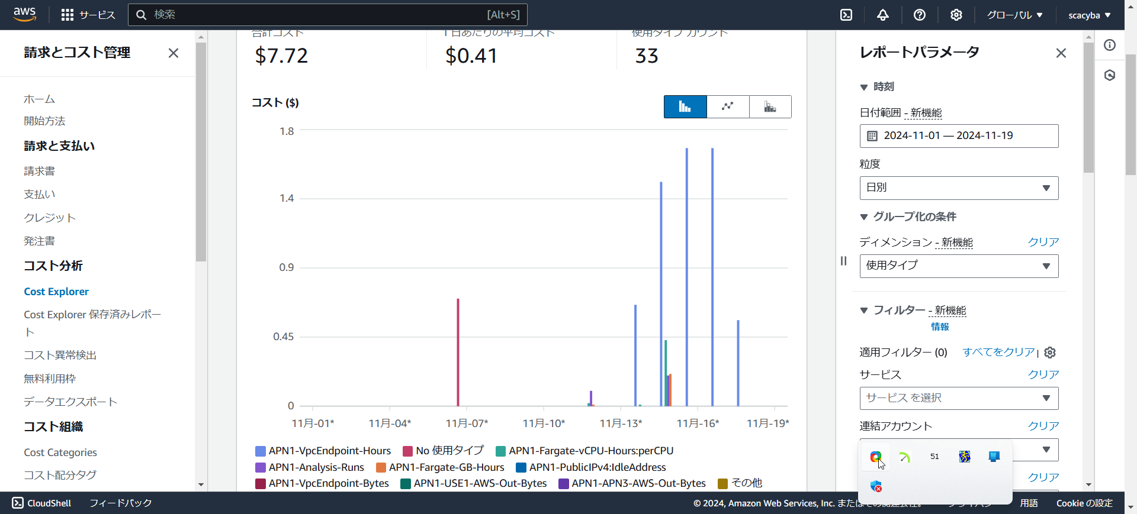Clear the 連結アカウント filter
1137x514 pixels.
(x=1043, y=426)
